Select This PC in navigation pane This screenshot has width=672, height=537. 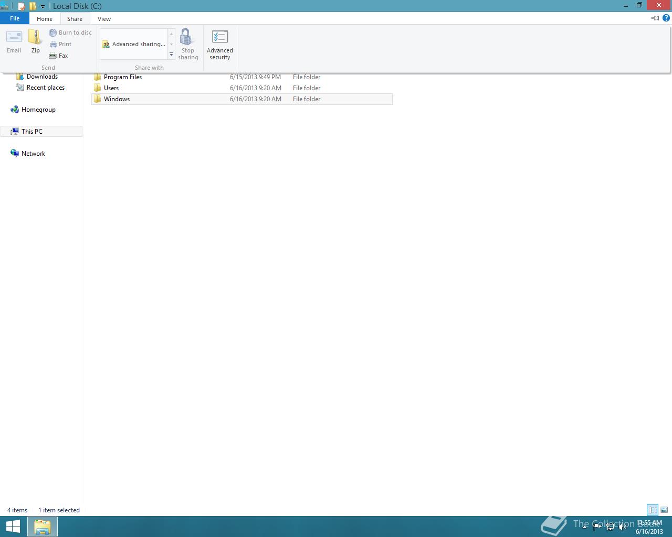pyautogui.click(x=41, y=132)
